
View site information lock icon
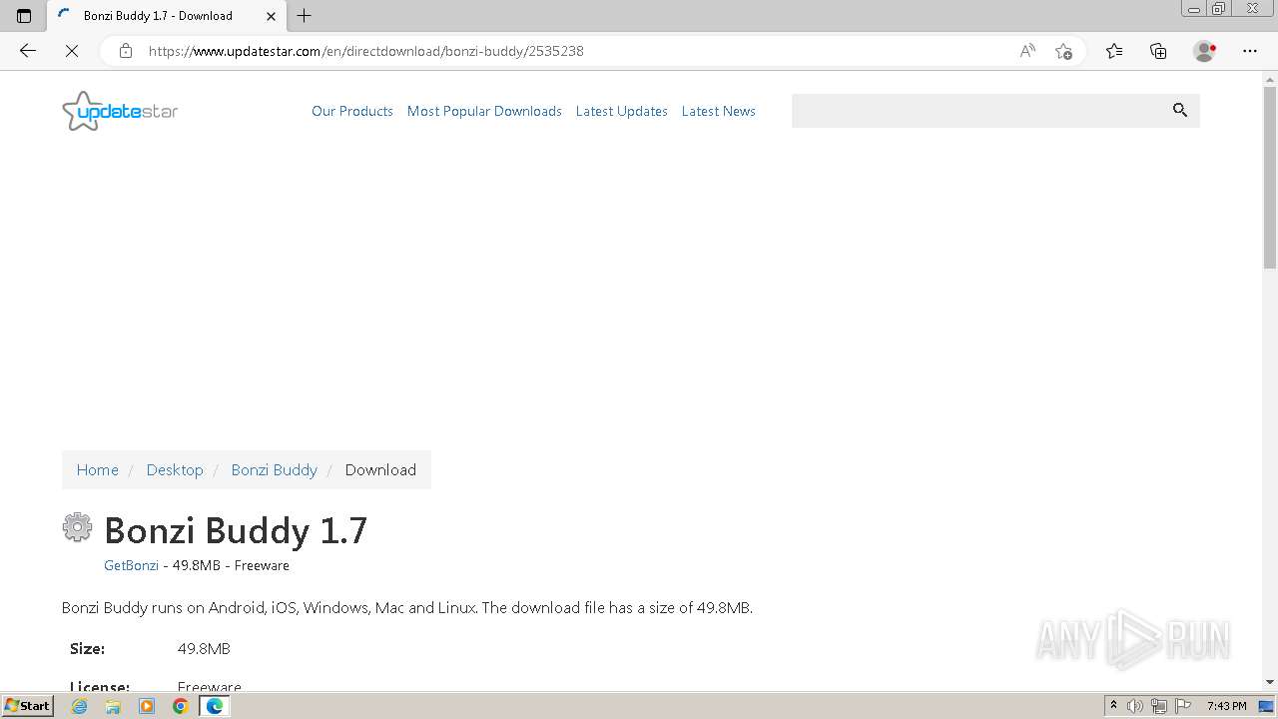[126, 51]
